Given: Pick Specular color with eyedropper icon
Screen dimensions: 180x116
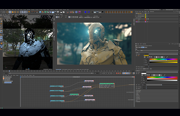Looking at the screenshot, I should [164, 75].
